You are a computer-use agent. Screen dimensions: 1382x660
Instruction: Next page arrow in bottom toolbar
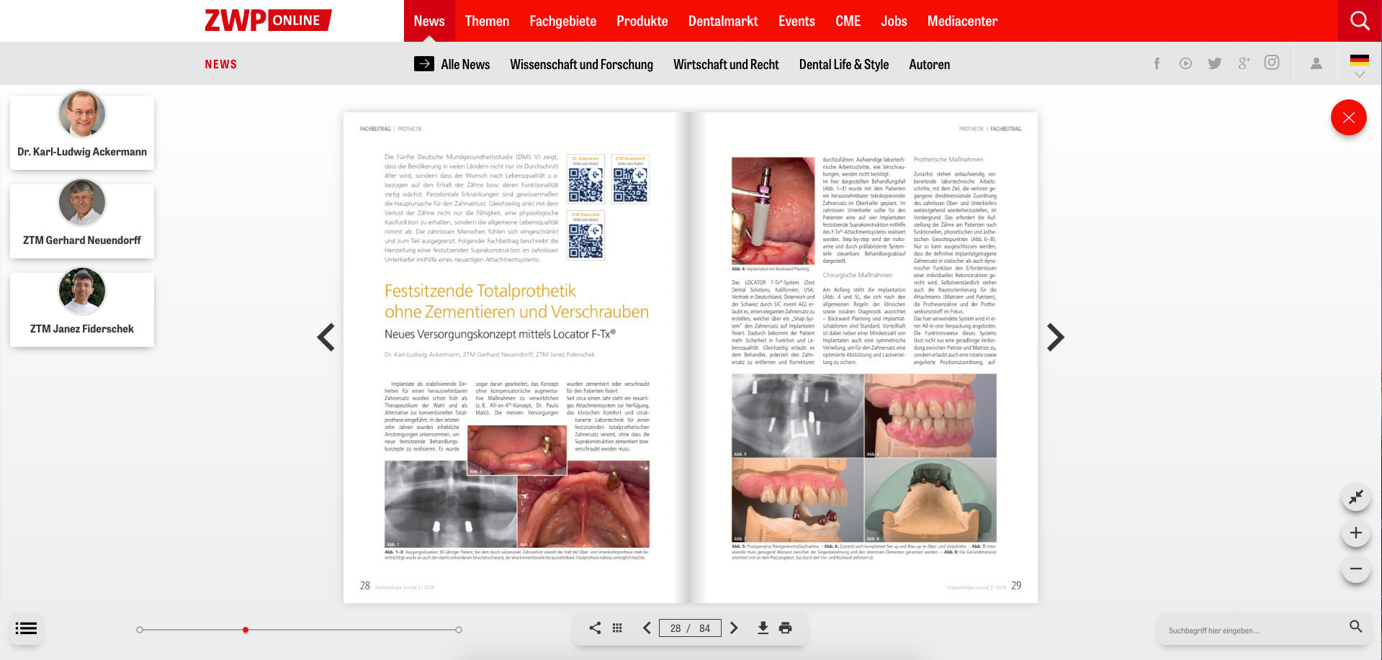click(734, 628)
